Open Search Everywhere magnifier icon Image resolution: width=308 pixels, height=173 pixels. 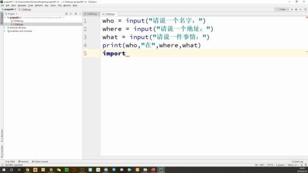306,10
